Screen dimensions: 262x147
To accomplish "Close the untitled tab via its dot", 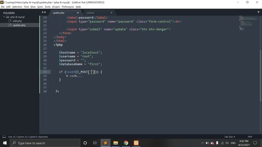I will click(111, 13).
